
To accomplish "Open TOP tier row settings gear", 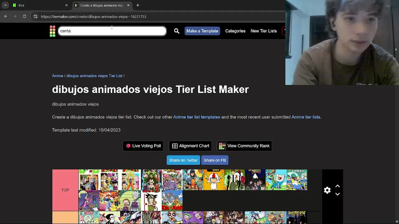I will [327, 190].
